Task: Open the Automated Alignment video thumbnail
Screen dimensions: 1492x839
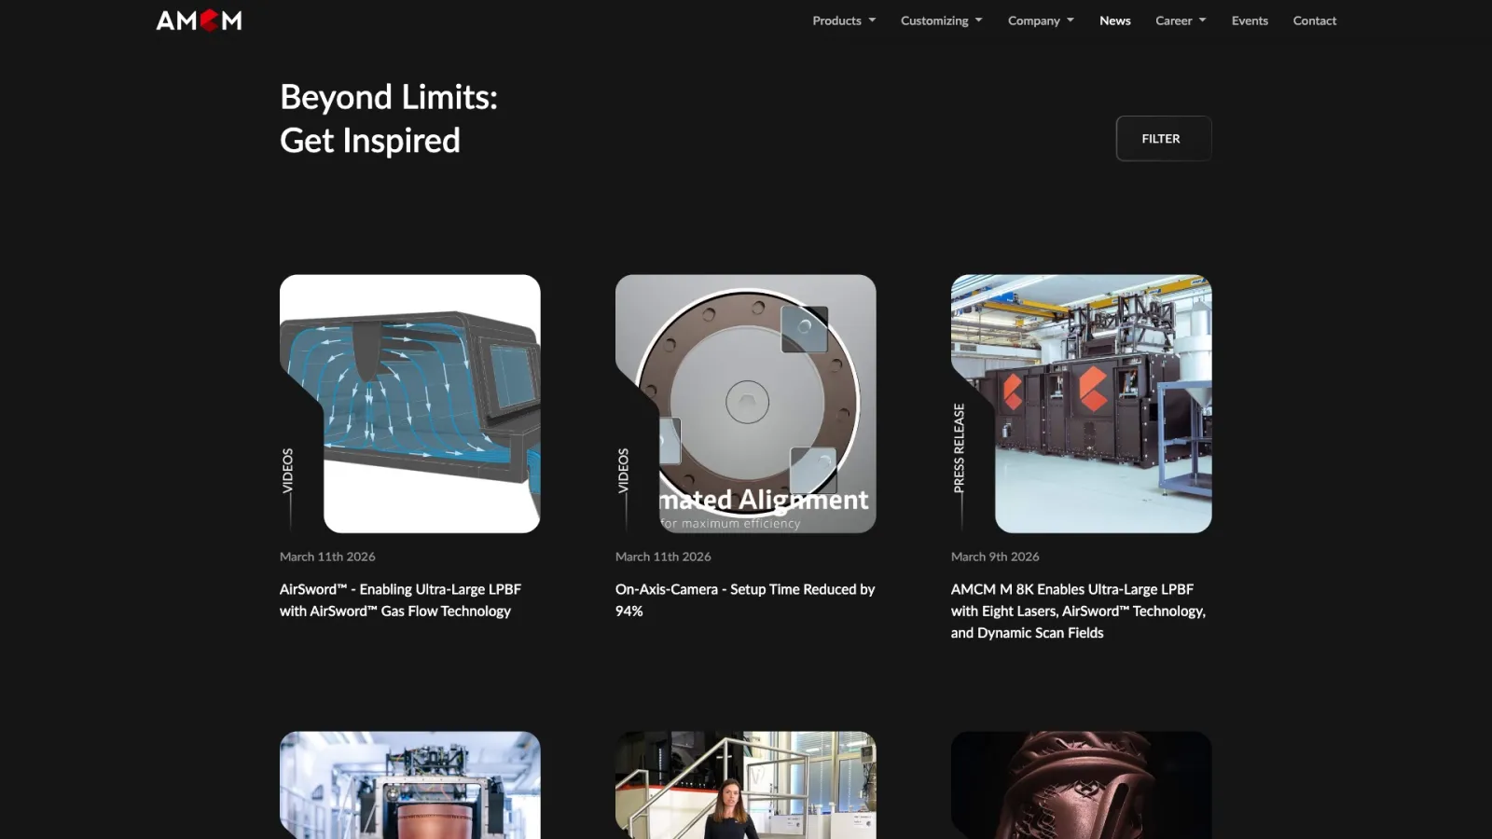Action: pos(746,404)
